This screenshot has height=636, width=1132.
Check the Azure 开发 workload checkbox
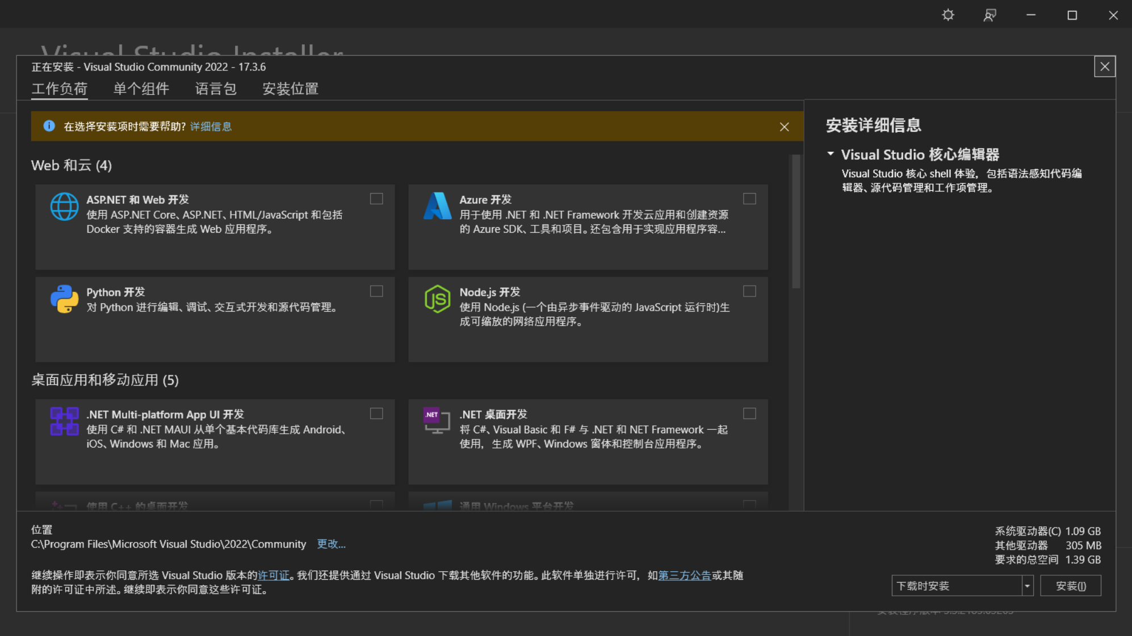(749, 199)
